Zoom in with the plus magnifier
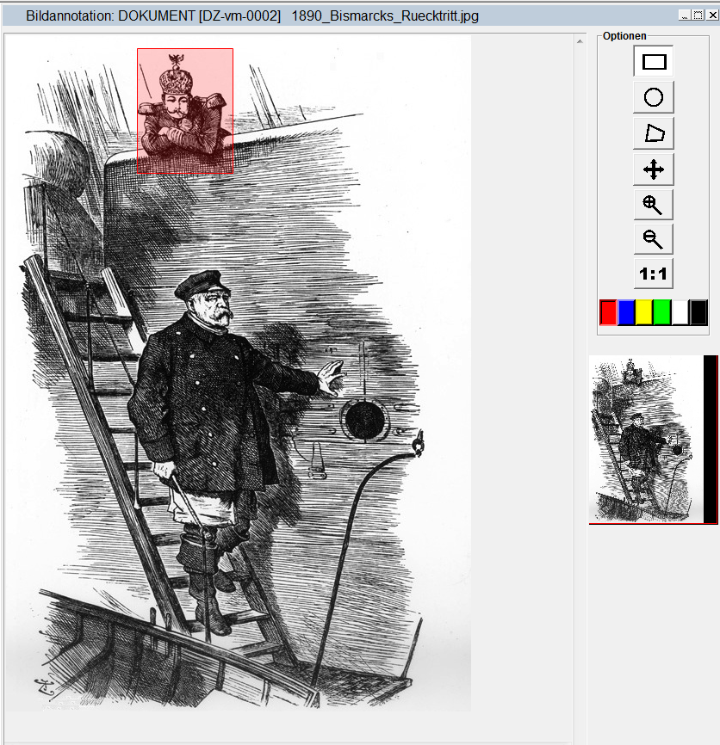 click(654, 205)
